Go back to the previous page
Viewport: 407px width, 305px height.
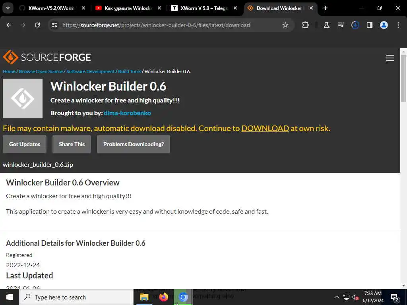tap(9, 25)
